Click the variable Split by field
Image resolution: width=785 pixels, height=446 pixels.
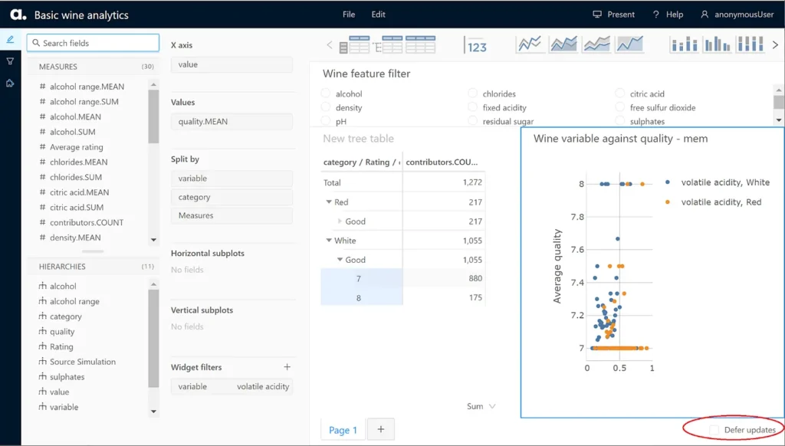tap(232, 179)
